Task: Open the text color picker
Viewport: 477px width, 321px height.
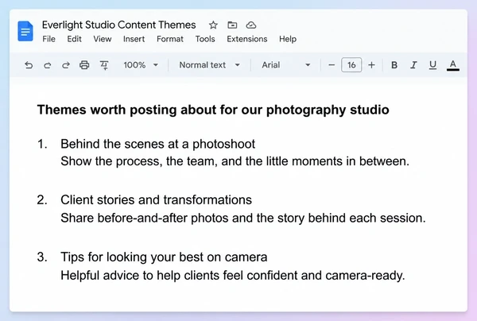Action: [453, 65]
